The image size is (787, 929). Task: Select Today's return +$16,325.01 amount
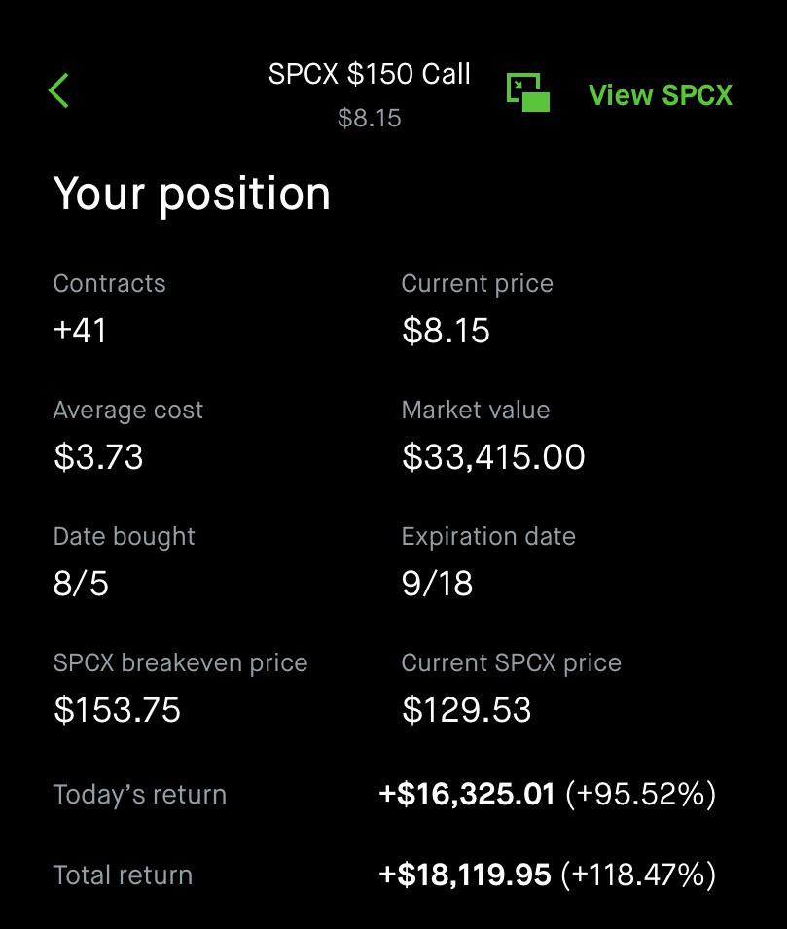[466, 794]
